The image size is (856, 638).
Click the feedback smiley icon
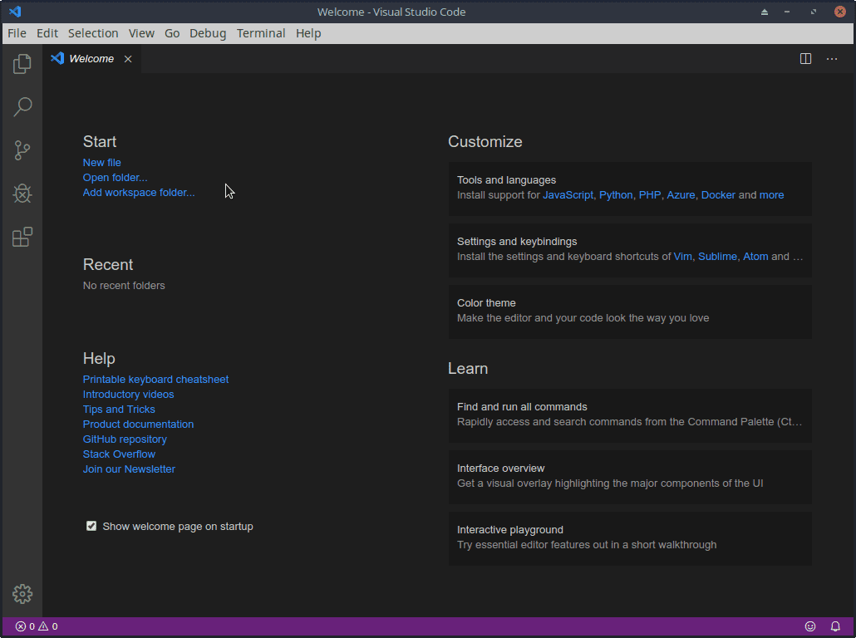pyautogui.click(x=810, y=626)
